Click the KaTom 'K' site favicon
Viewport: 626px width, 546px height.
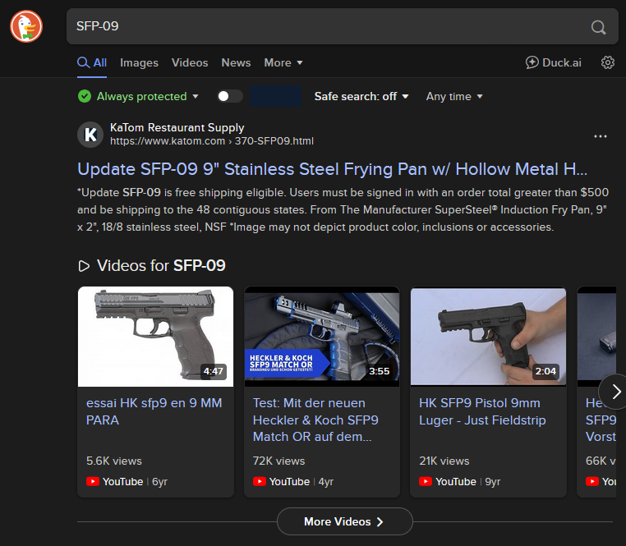(x=90, y=135)
